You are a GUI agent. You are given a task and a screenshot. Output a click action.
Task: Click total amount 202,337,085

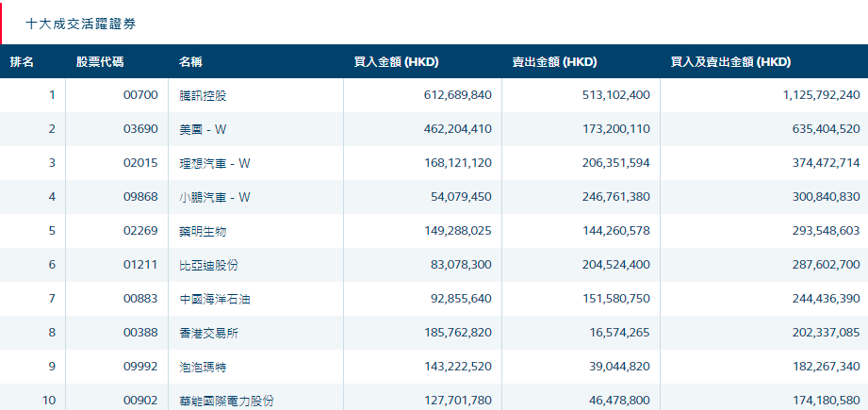[x=827, y=333]
